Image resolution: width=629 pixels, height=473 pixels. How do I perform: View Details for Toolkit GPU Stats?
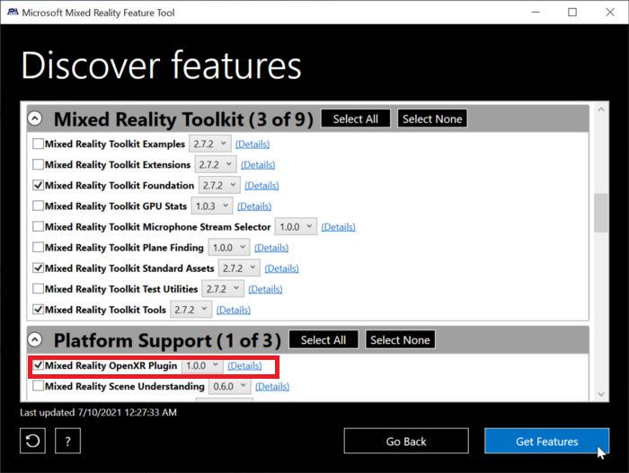254,206
